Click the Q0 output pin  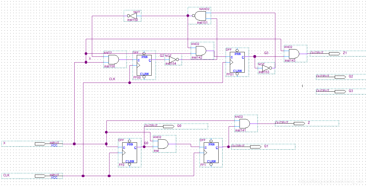(169, 126)
